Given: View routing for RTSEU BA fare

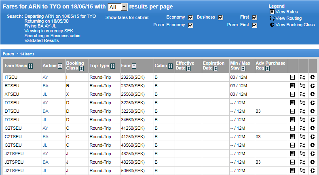Looking at the screenshot, I should pos(302,86).
